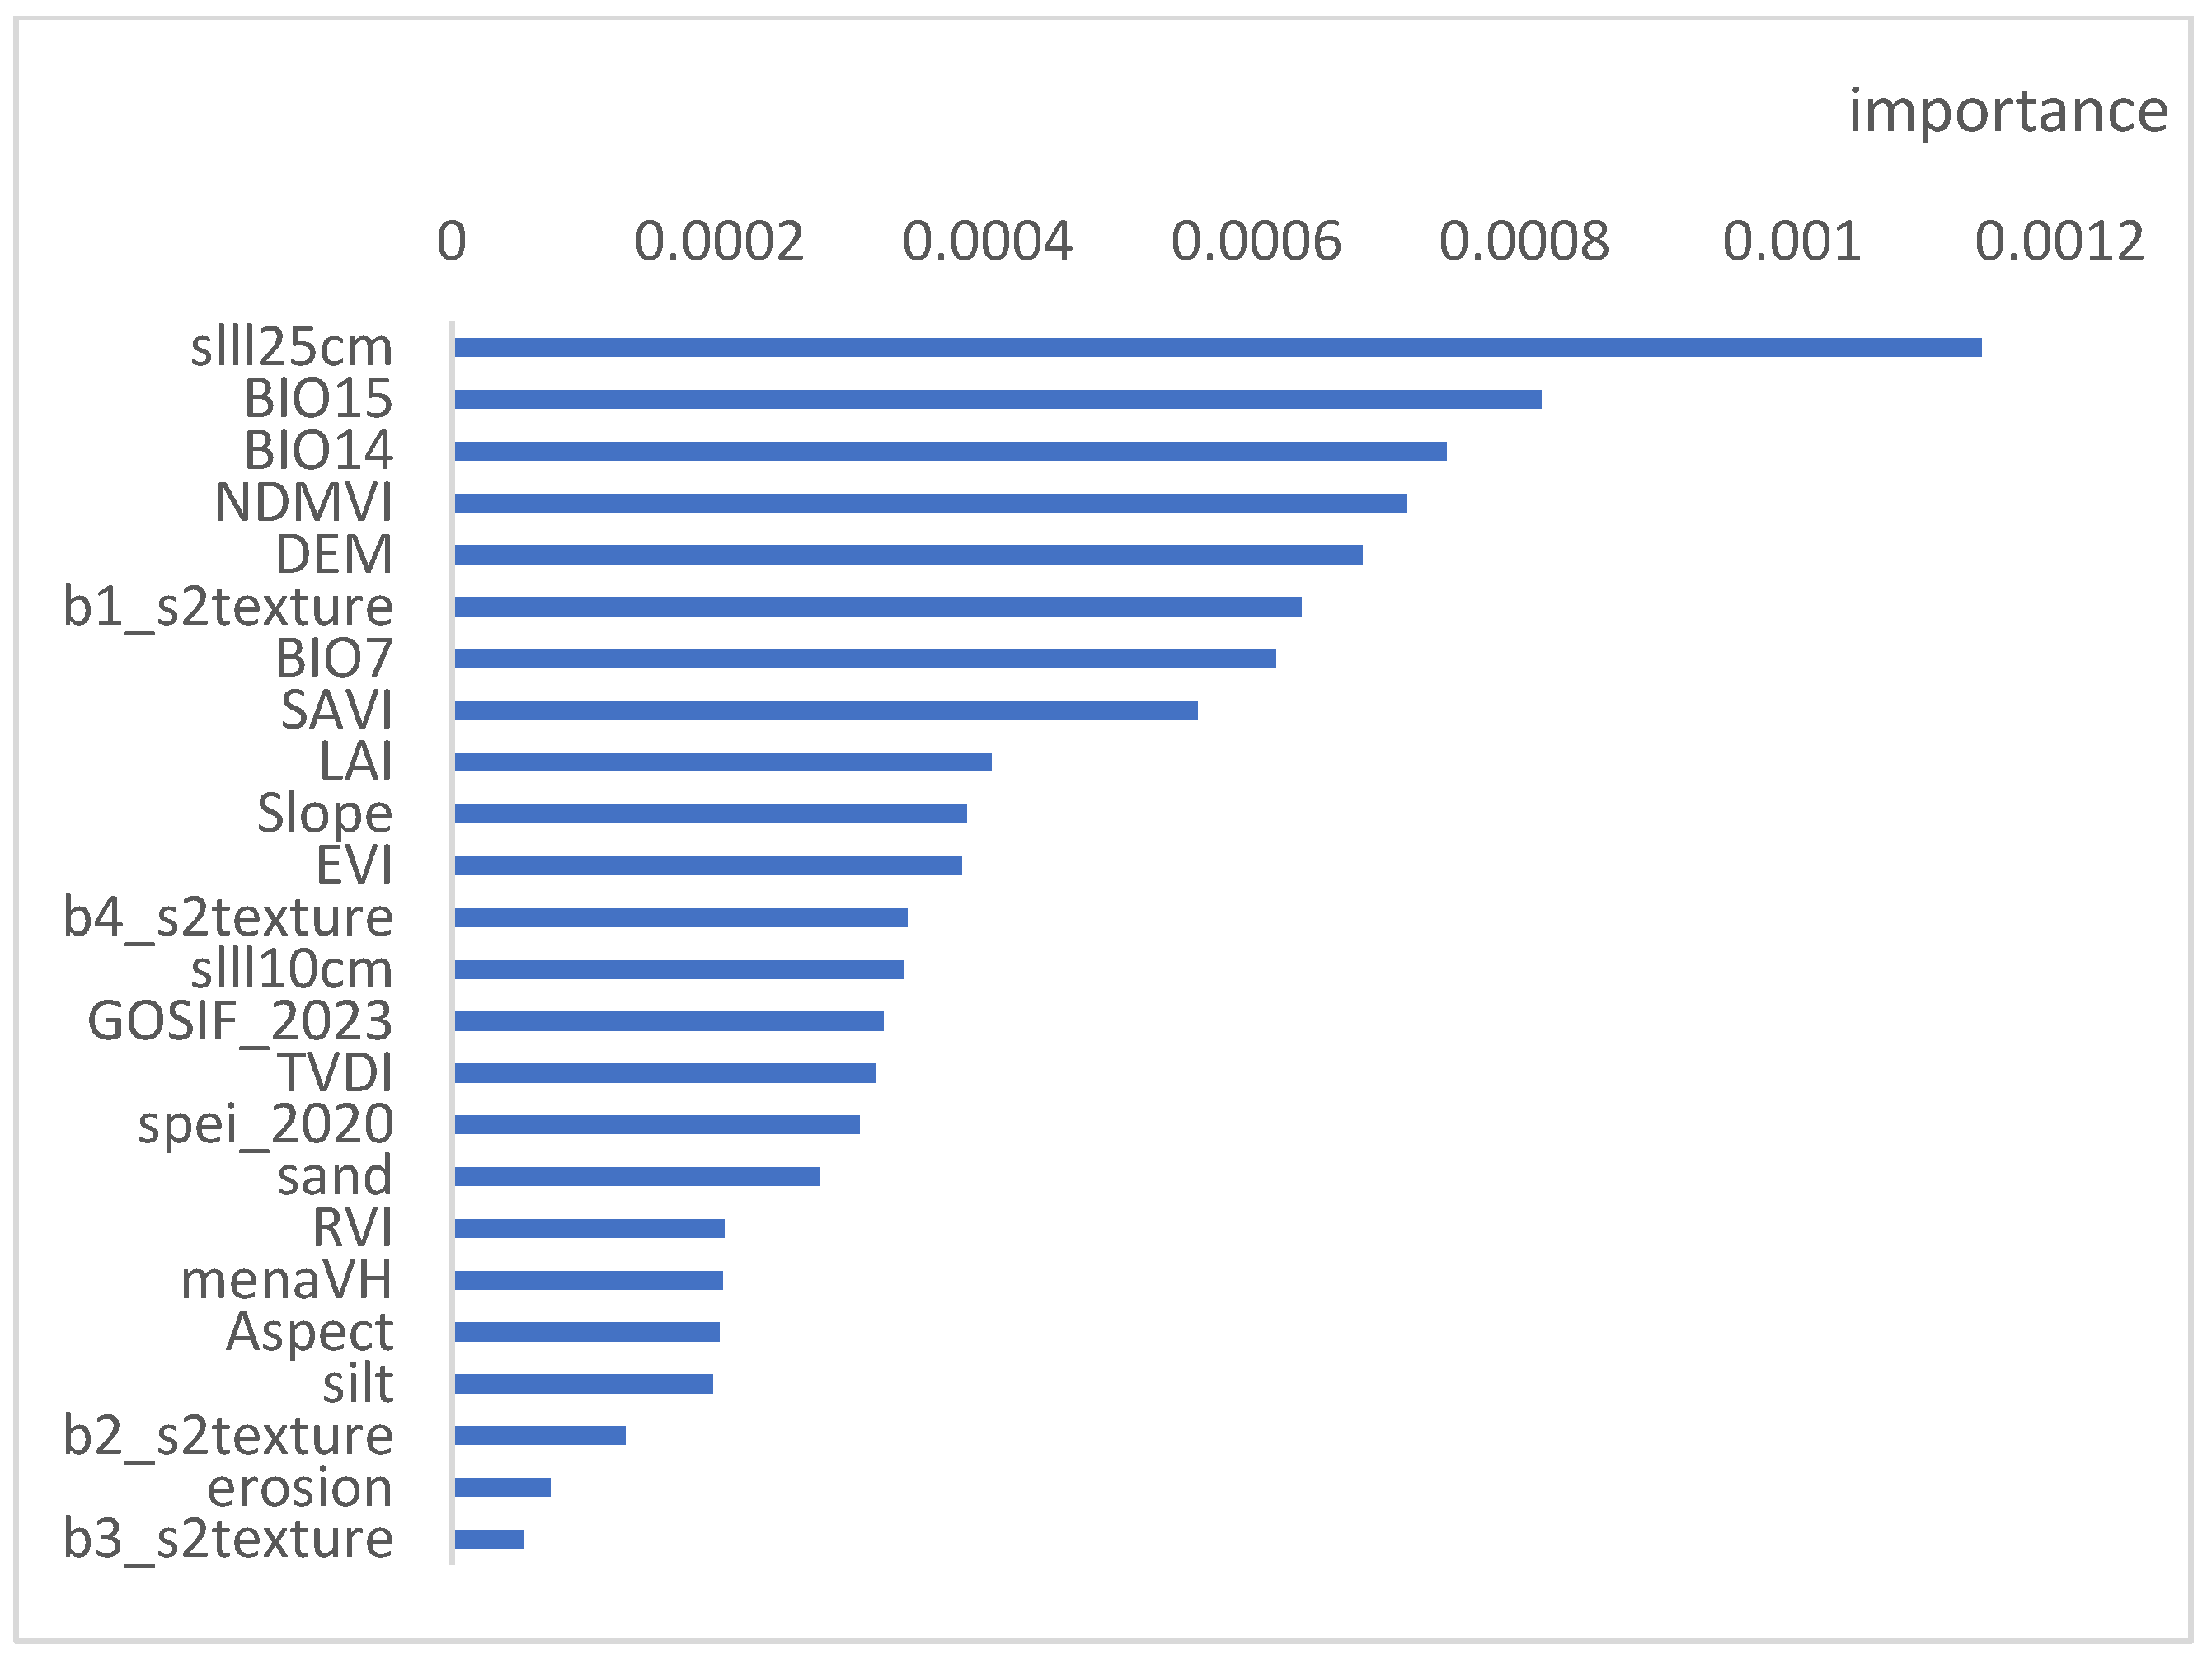Viewport: 2212px width, 1660px height.
Task: Click the 0.0006 axis tick label
Action: click(1255, 242)
